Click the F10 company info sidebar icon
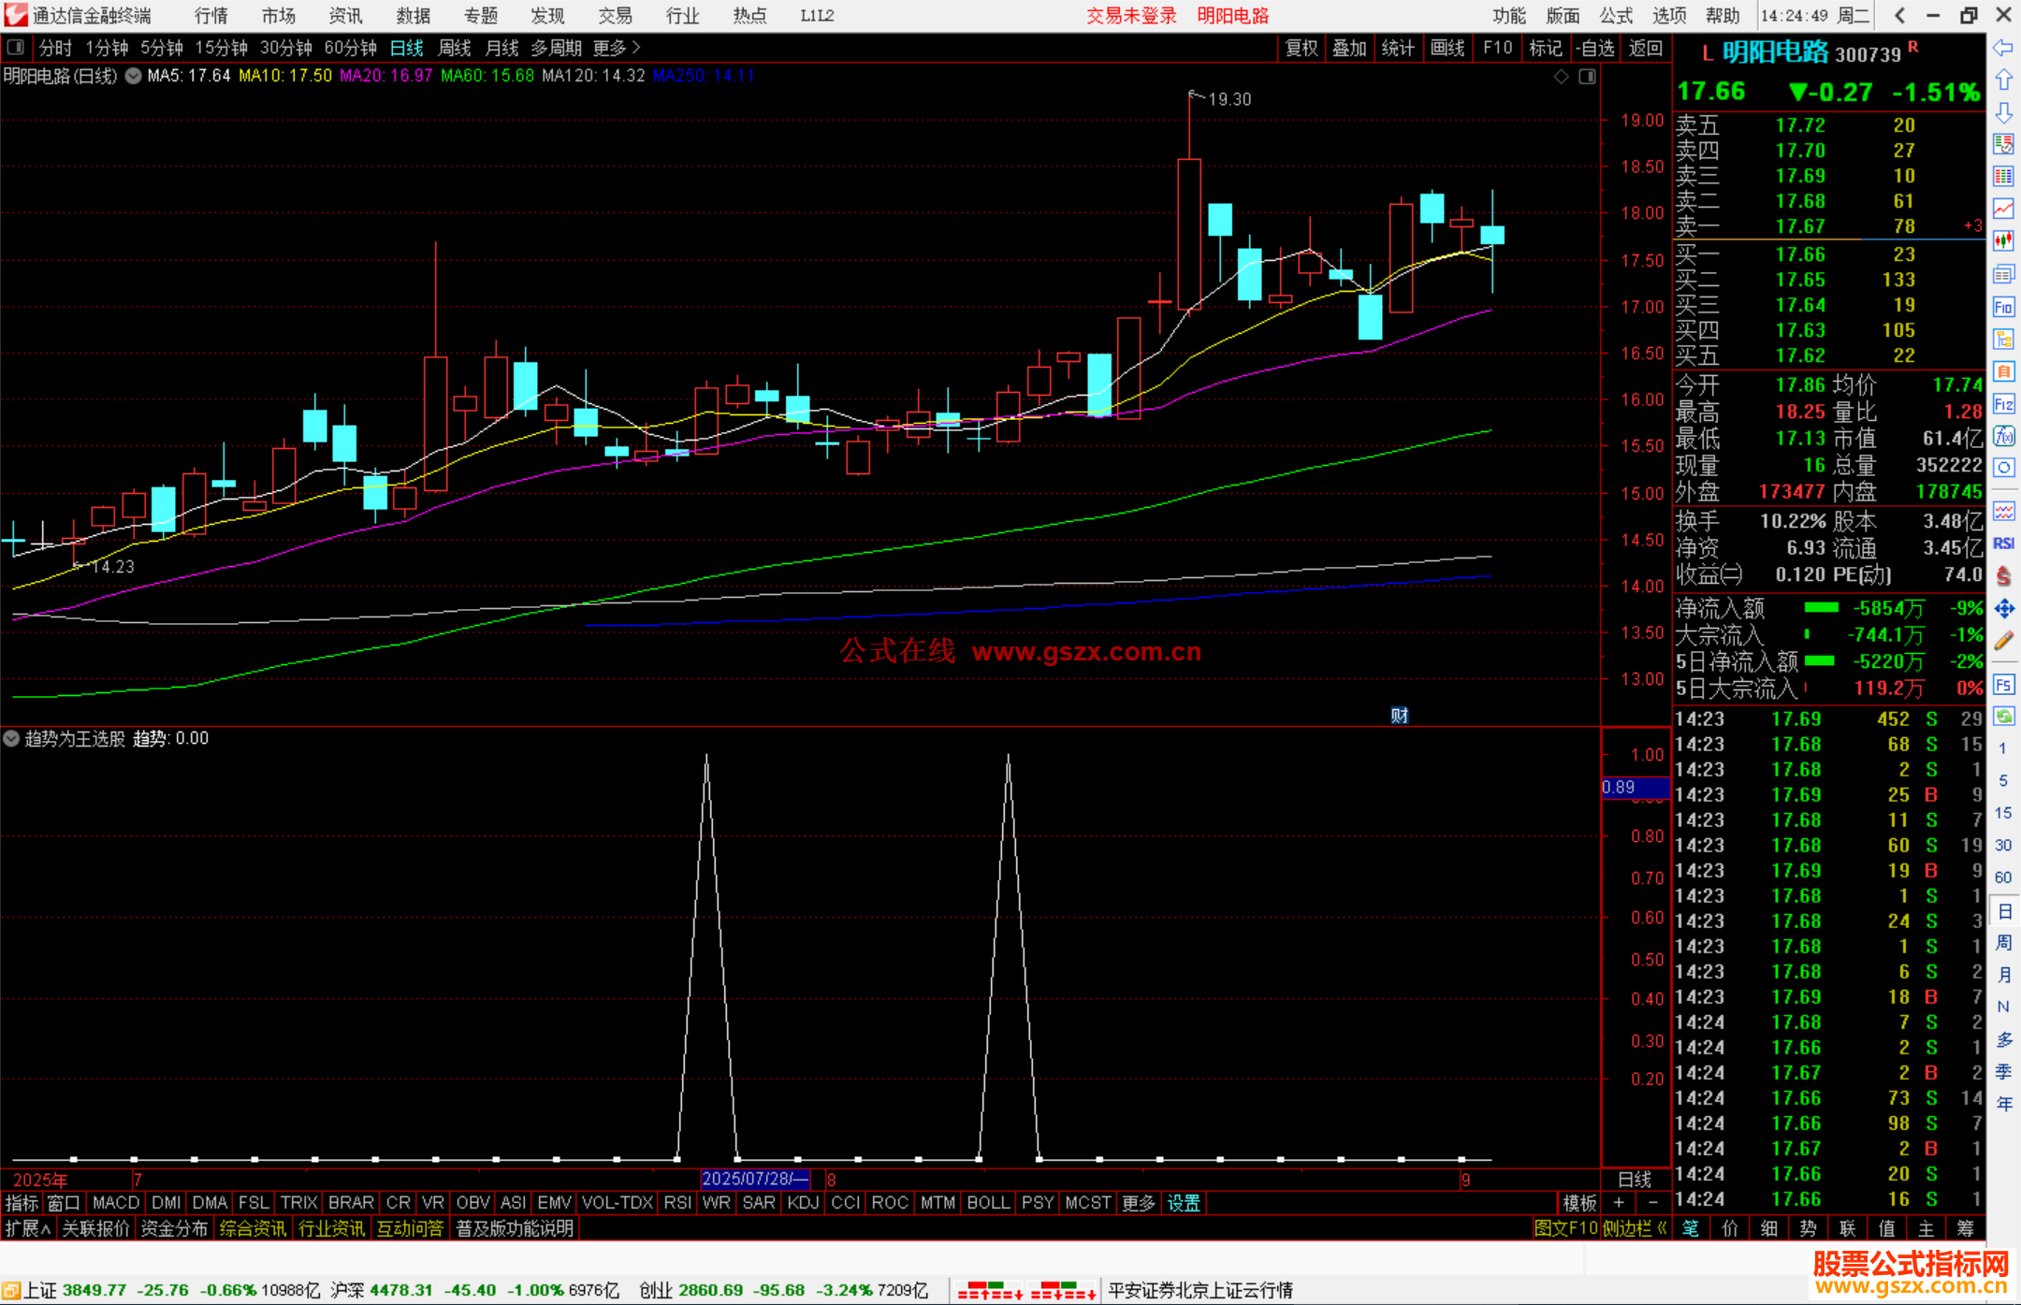Screen dimensions: 2021x1305 click(2003, 307)
